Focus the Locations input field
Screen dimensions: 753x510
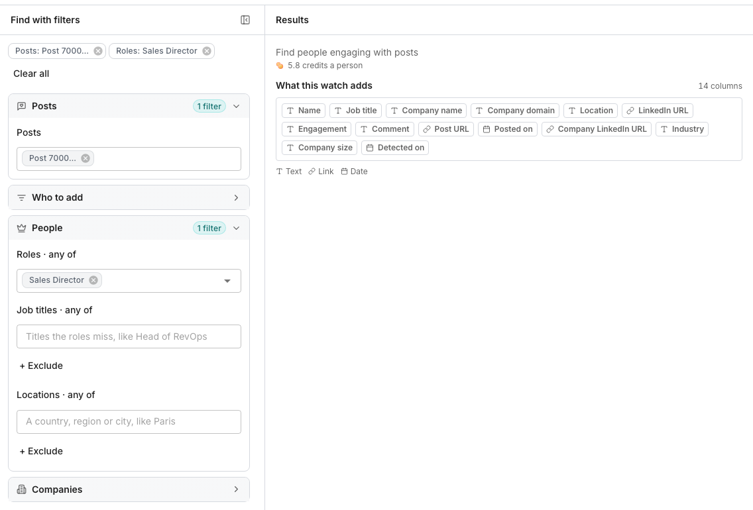tap(129, 422)
